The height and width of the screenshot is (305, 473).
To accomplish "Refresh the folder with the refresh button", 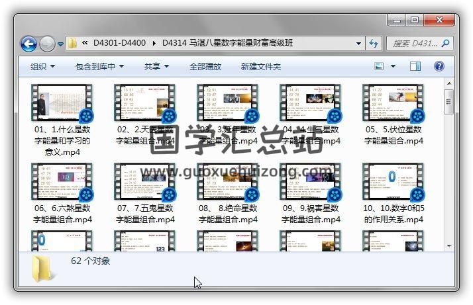I will [x=374, y=44].
